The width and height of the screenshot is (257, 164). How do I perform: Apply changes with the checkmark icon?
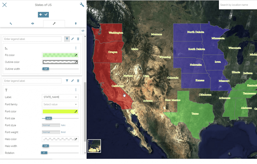[46, 15]
